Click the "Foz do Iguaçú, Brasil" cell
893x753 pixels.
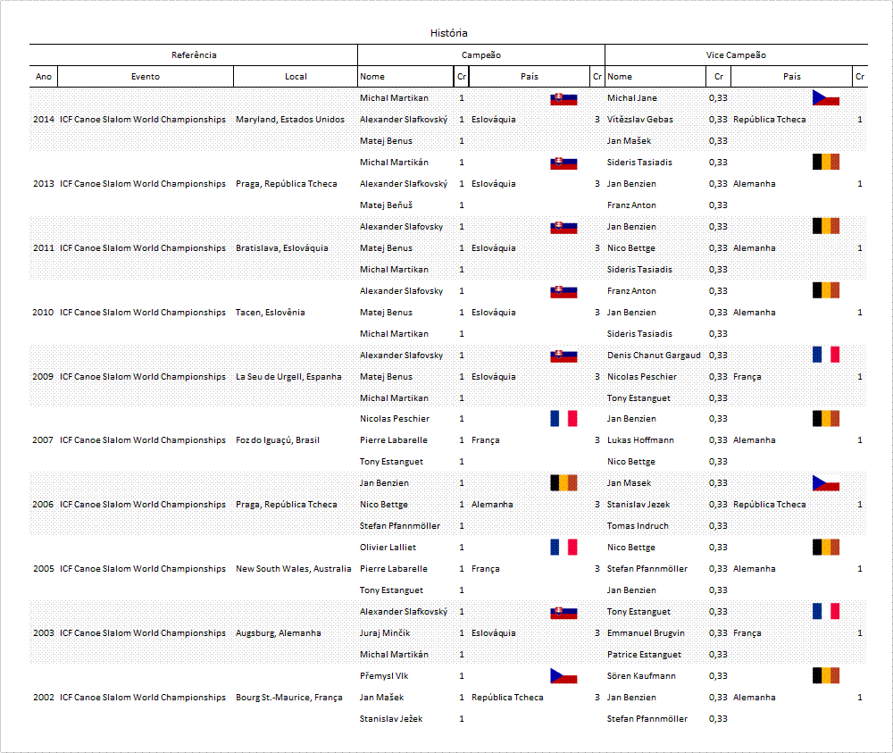point(278,440)
